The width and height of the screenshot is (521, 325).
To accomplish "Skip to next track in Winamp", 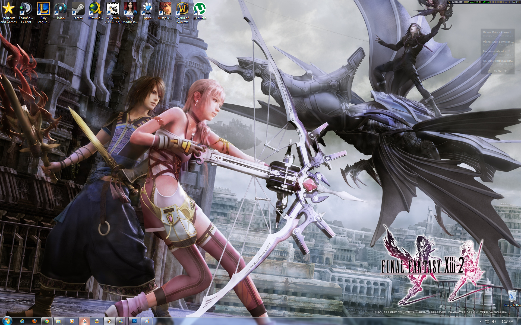I will (x=503, y=2).
